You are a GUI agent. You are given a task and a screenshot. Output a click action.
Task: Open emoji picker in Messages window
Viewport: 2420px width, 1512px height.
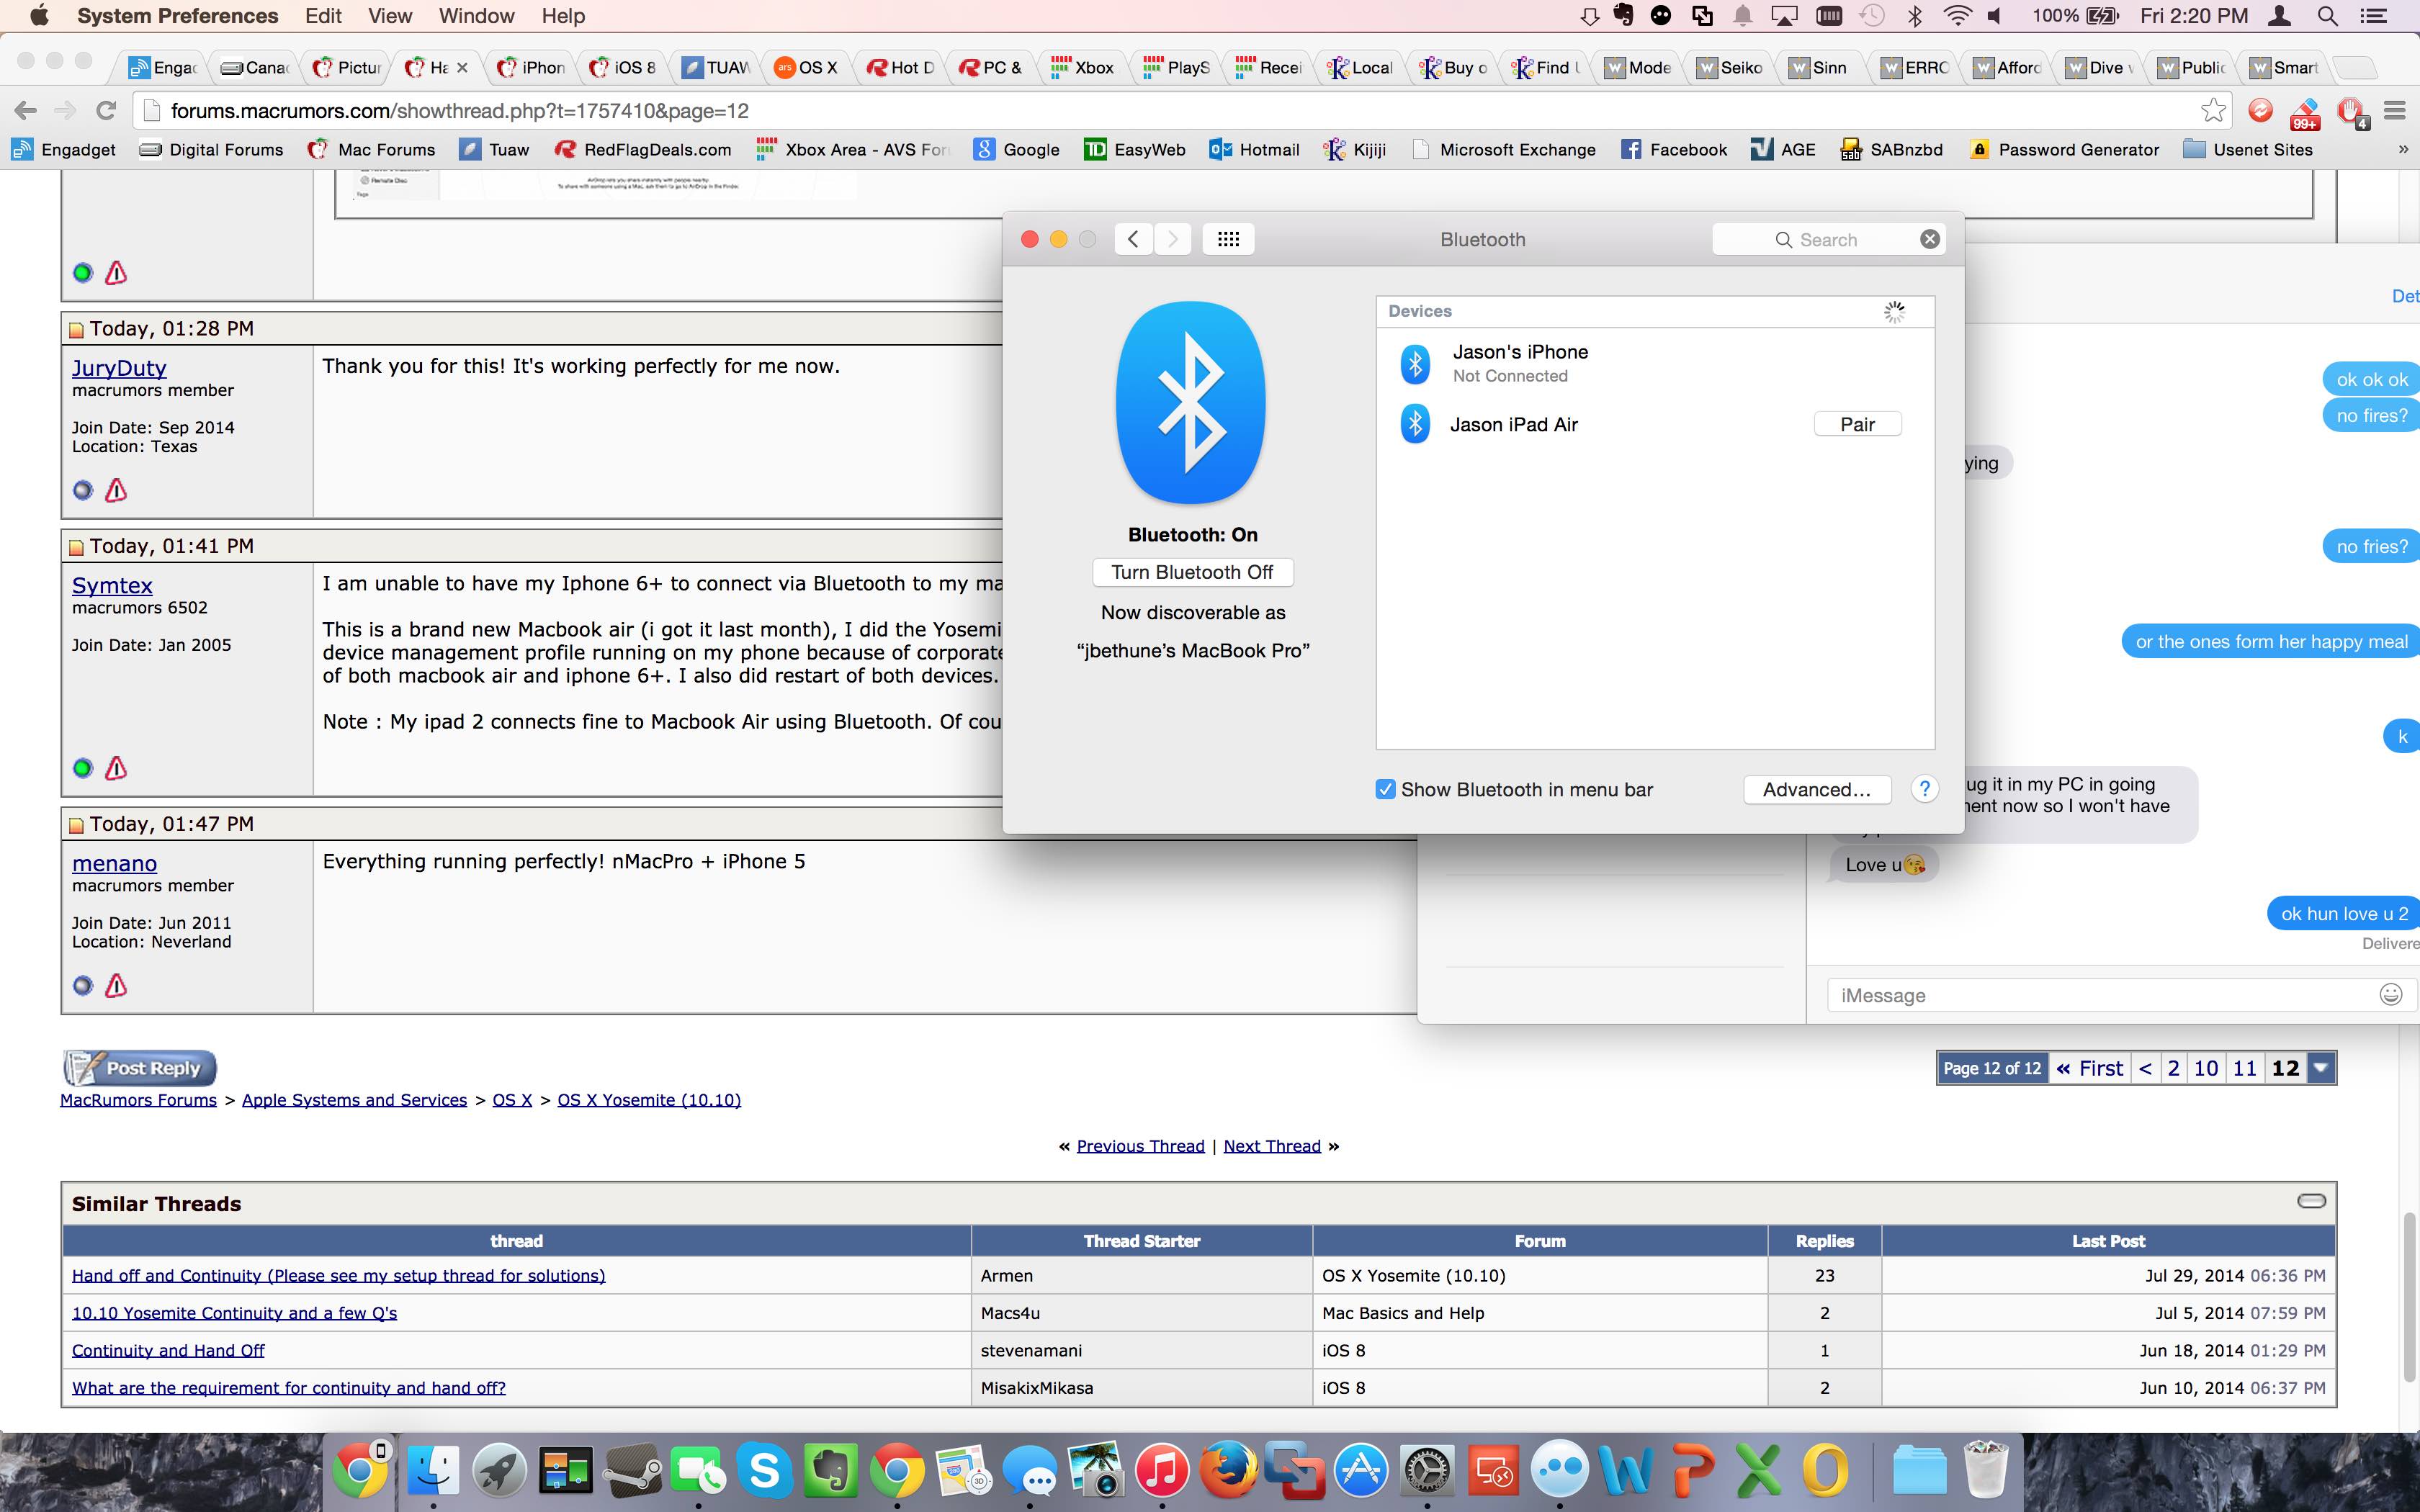coord(2391,994)
